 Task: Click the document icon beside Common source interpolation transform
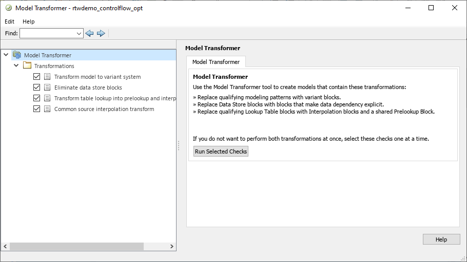47,108
